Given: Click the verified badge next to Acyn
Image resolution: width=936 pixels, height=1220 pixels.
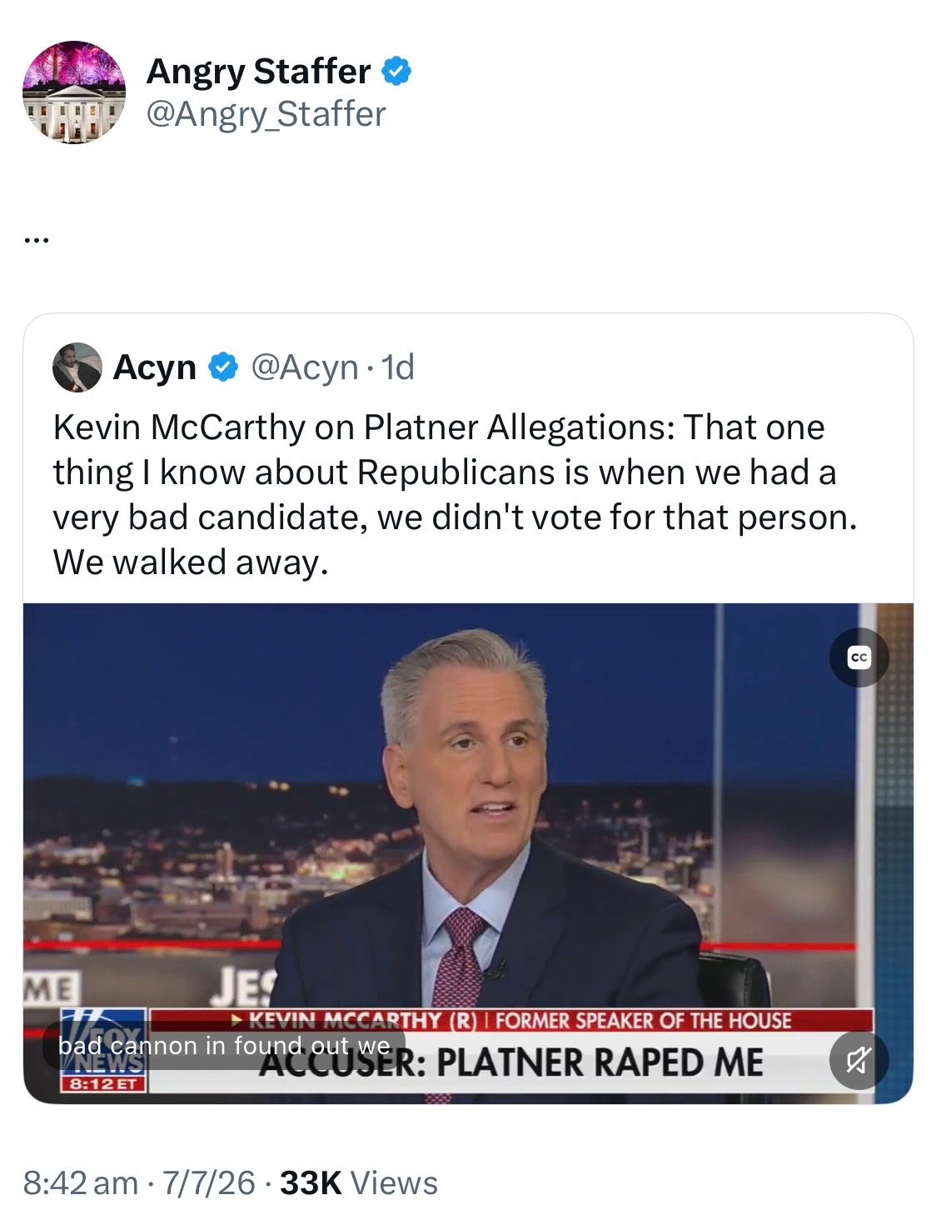Looking at the screenshot, I should pyautogui.click(x=222, y=367).
